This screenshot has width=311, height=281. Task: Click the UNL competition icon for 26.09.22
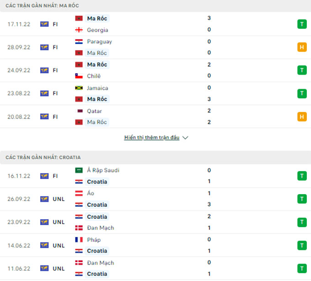click(x=44, y=199)
